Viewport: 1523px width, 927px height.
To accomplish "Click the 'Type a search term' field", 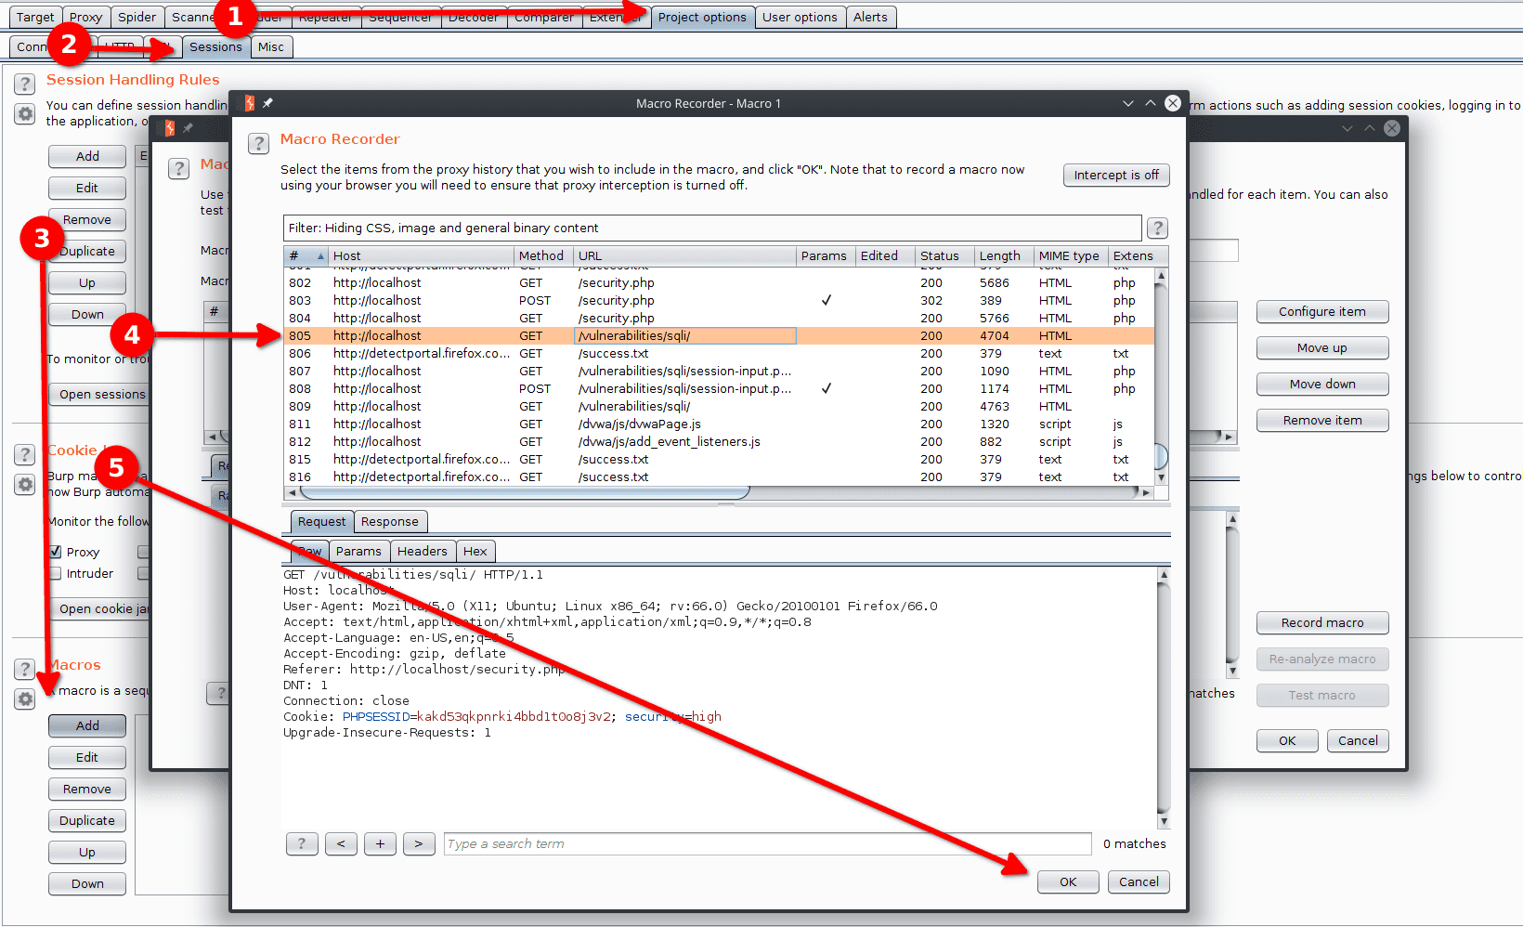I will 767,843.
